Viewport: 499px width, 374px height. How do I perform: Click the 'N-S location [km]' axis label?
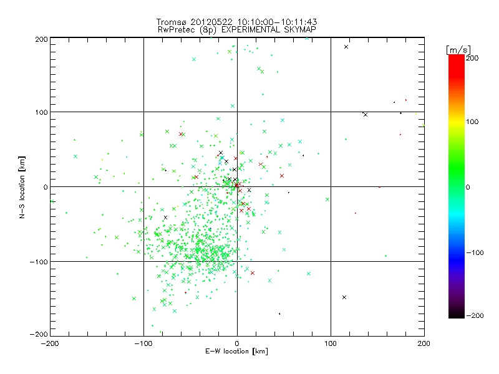coord(22,187)
